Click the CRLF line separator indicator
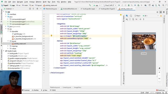The height and width of the screenshot is (94, 168). click(147, 93)
